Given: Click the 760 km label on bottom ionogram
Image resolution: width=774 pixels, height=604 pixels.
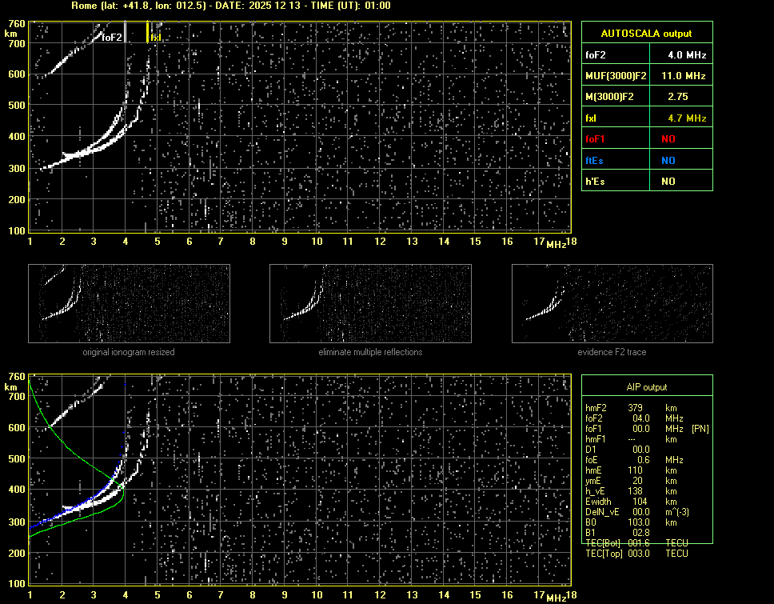Looking at the screenshot, I should coord(15,376).
